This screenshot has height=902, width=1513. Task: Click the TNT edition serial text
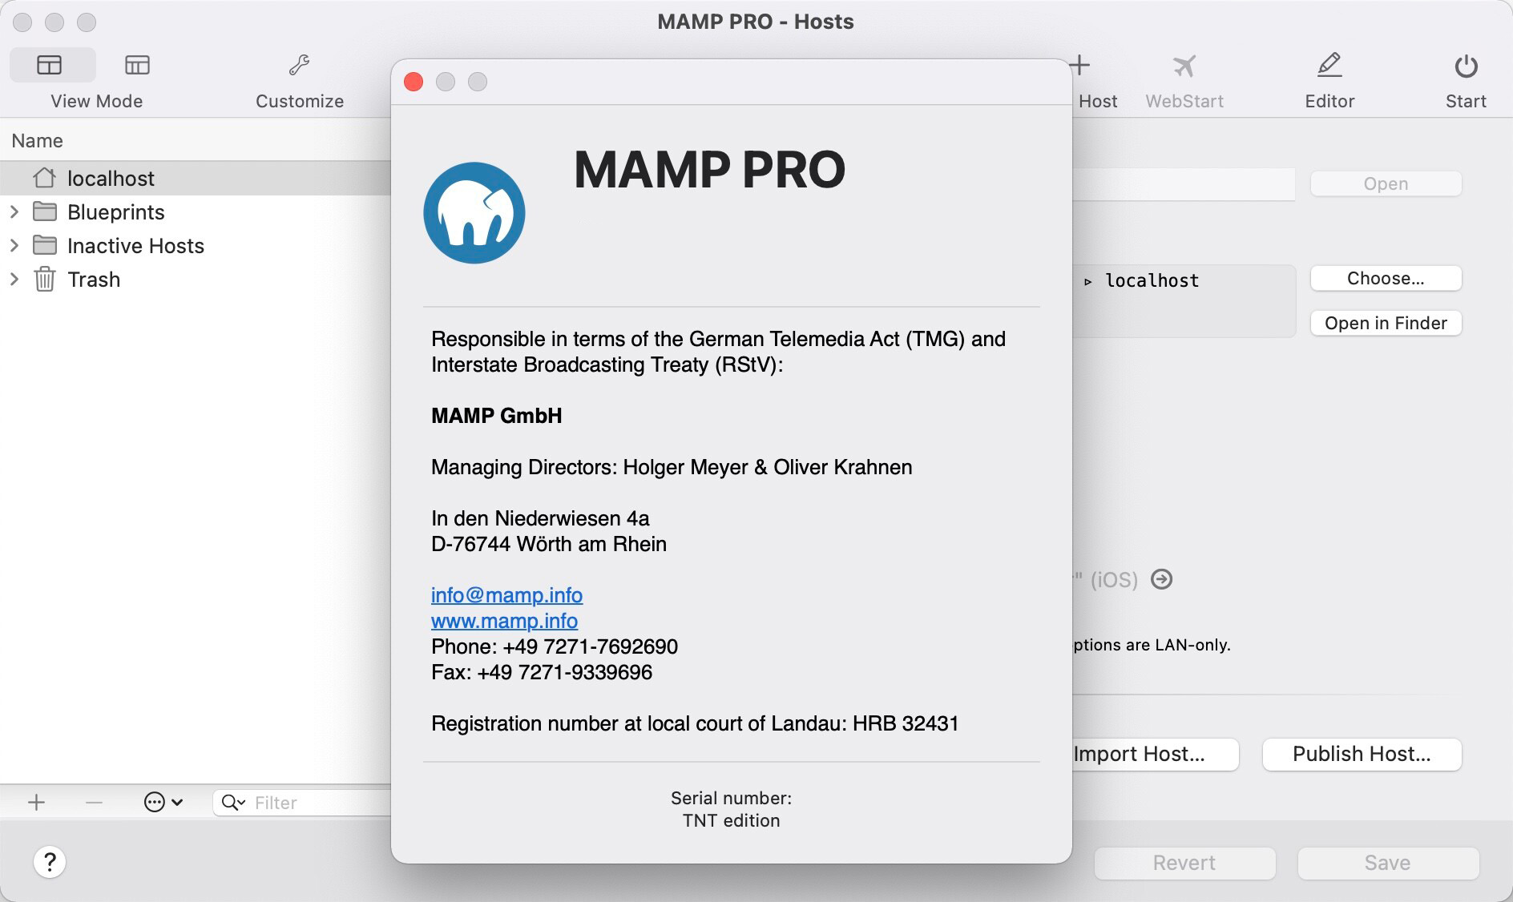[731, 820]
